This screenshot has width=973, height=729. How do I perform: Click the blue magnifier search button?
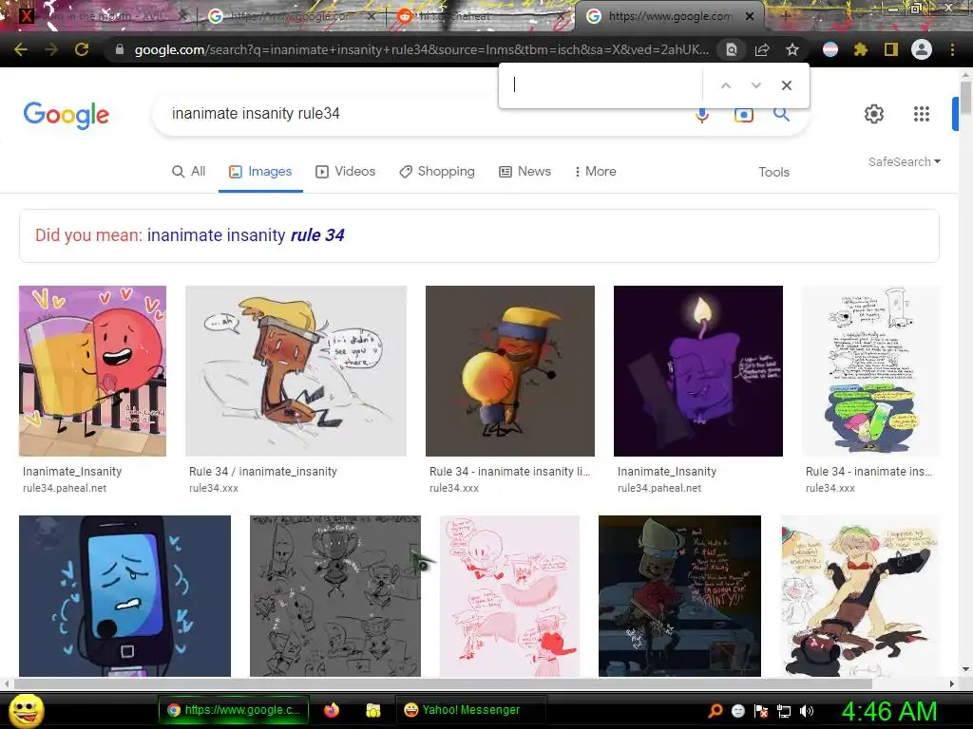click(781, 114)
